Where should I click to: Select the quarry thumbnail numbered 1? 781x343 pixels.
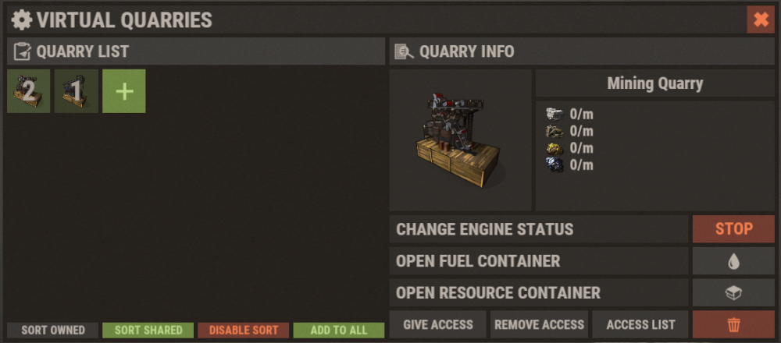tap(77, 91)
